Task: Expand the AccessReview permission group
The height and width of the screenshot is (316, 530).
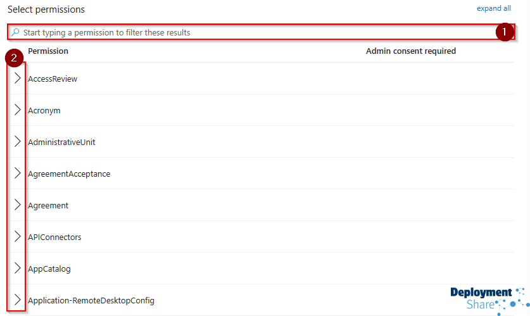Action: 17,79
